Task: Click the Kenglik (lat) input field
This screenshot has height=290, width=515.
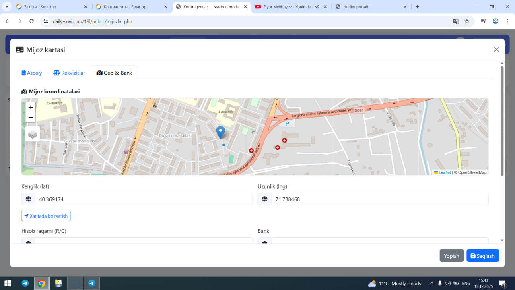Action: pos(143,199)
